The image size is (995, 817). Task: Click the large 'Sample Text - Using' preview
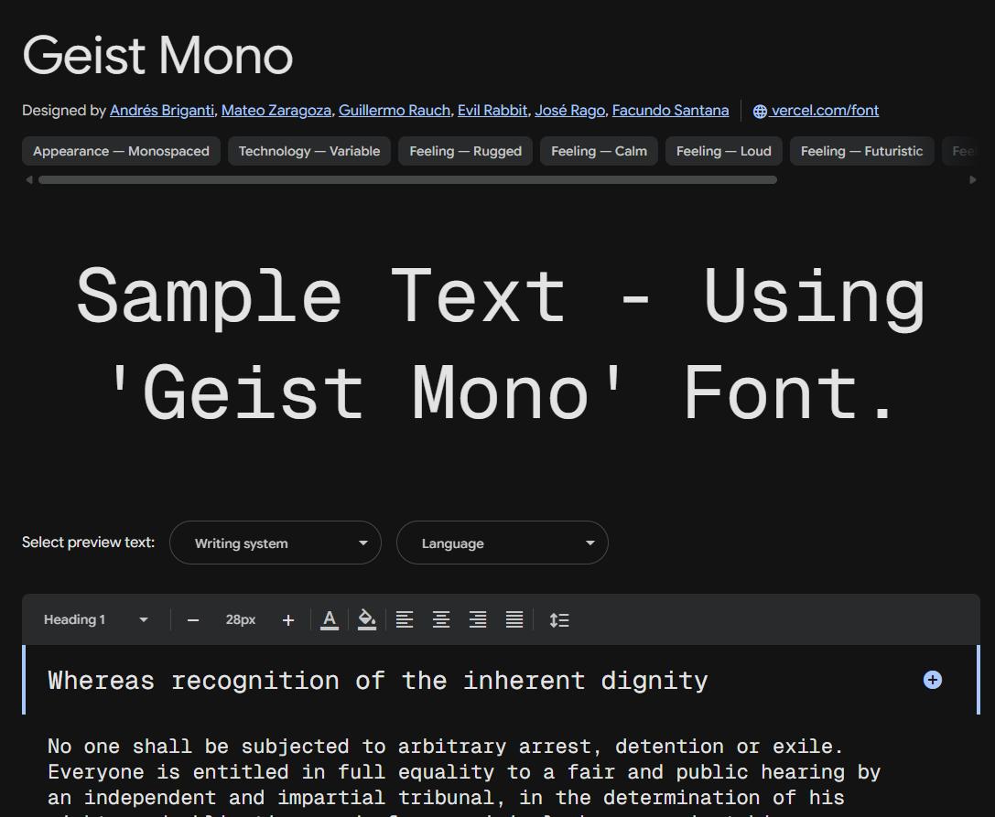click(x=502, y=342)
